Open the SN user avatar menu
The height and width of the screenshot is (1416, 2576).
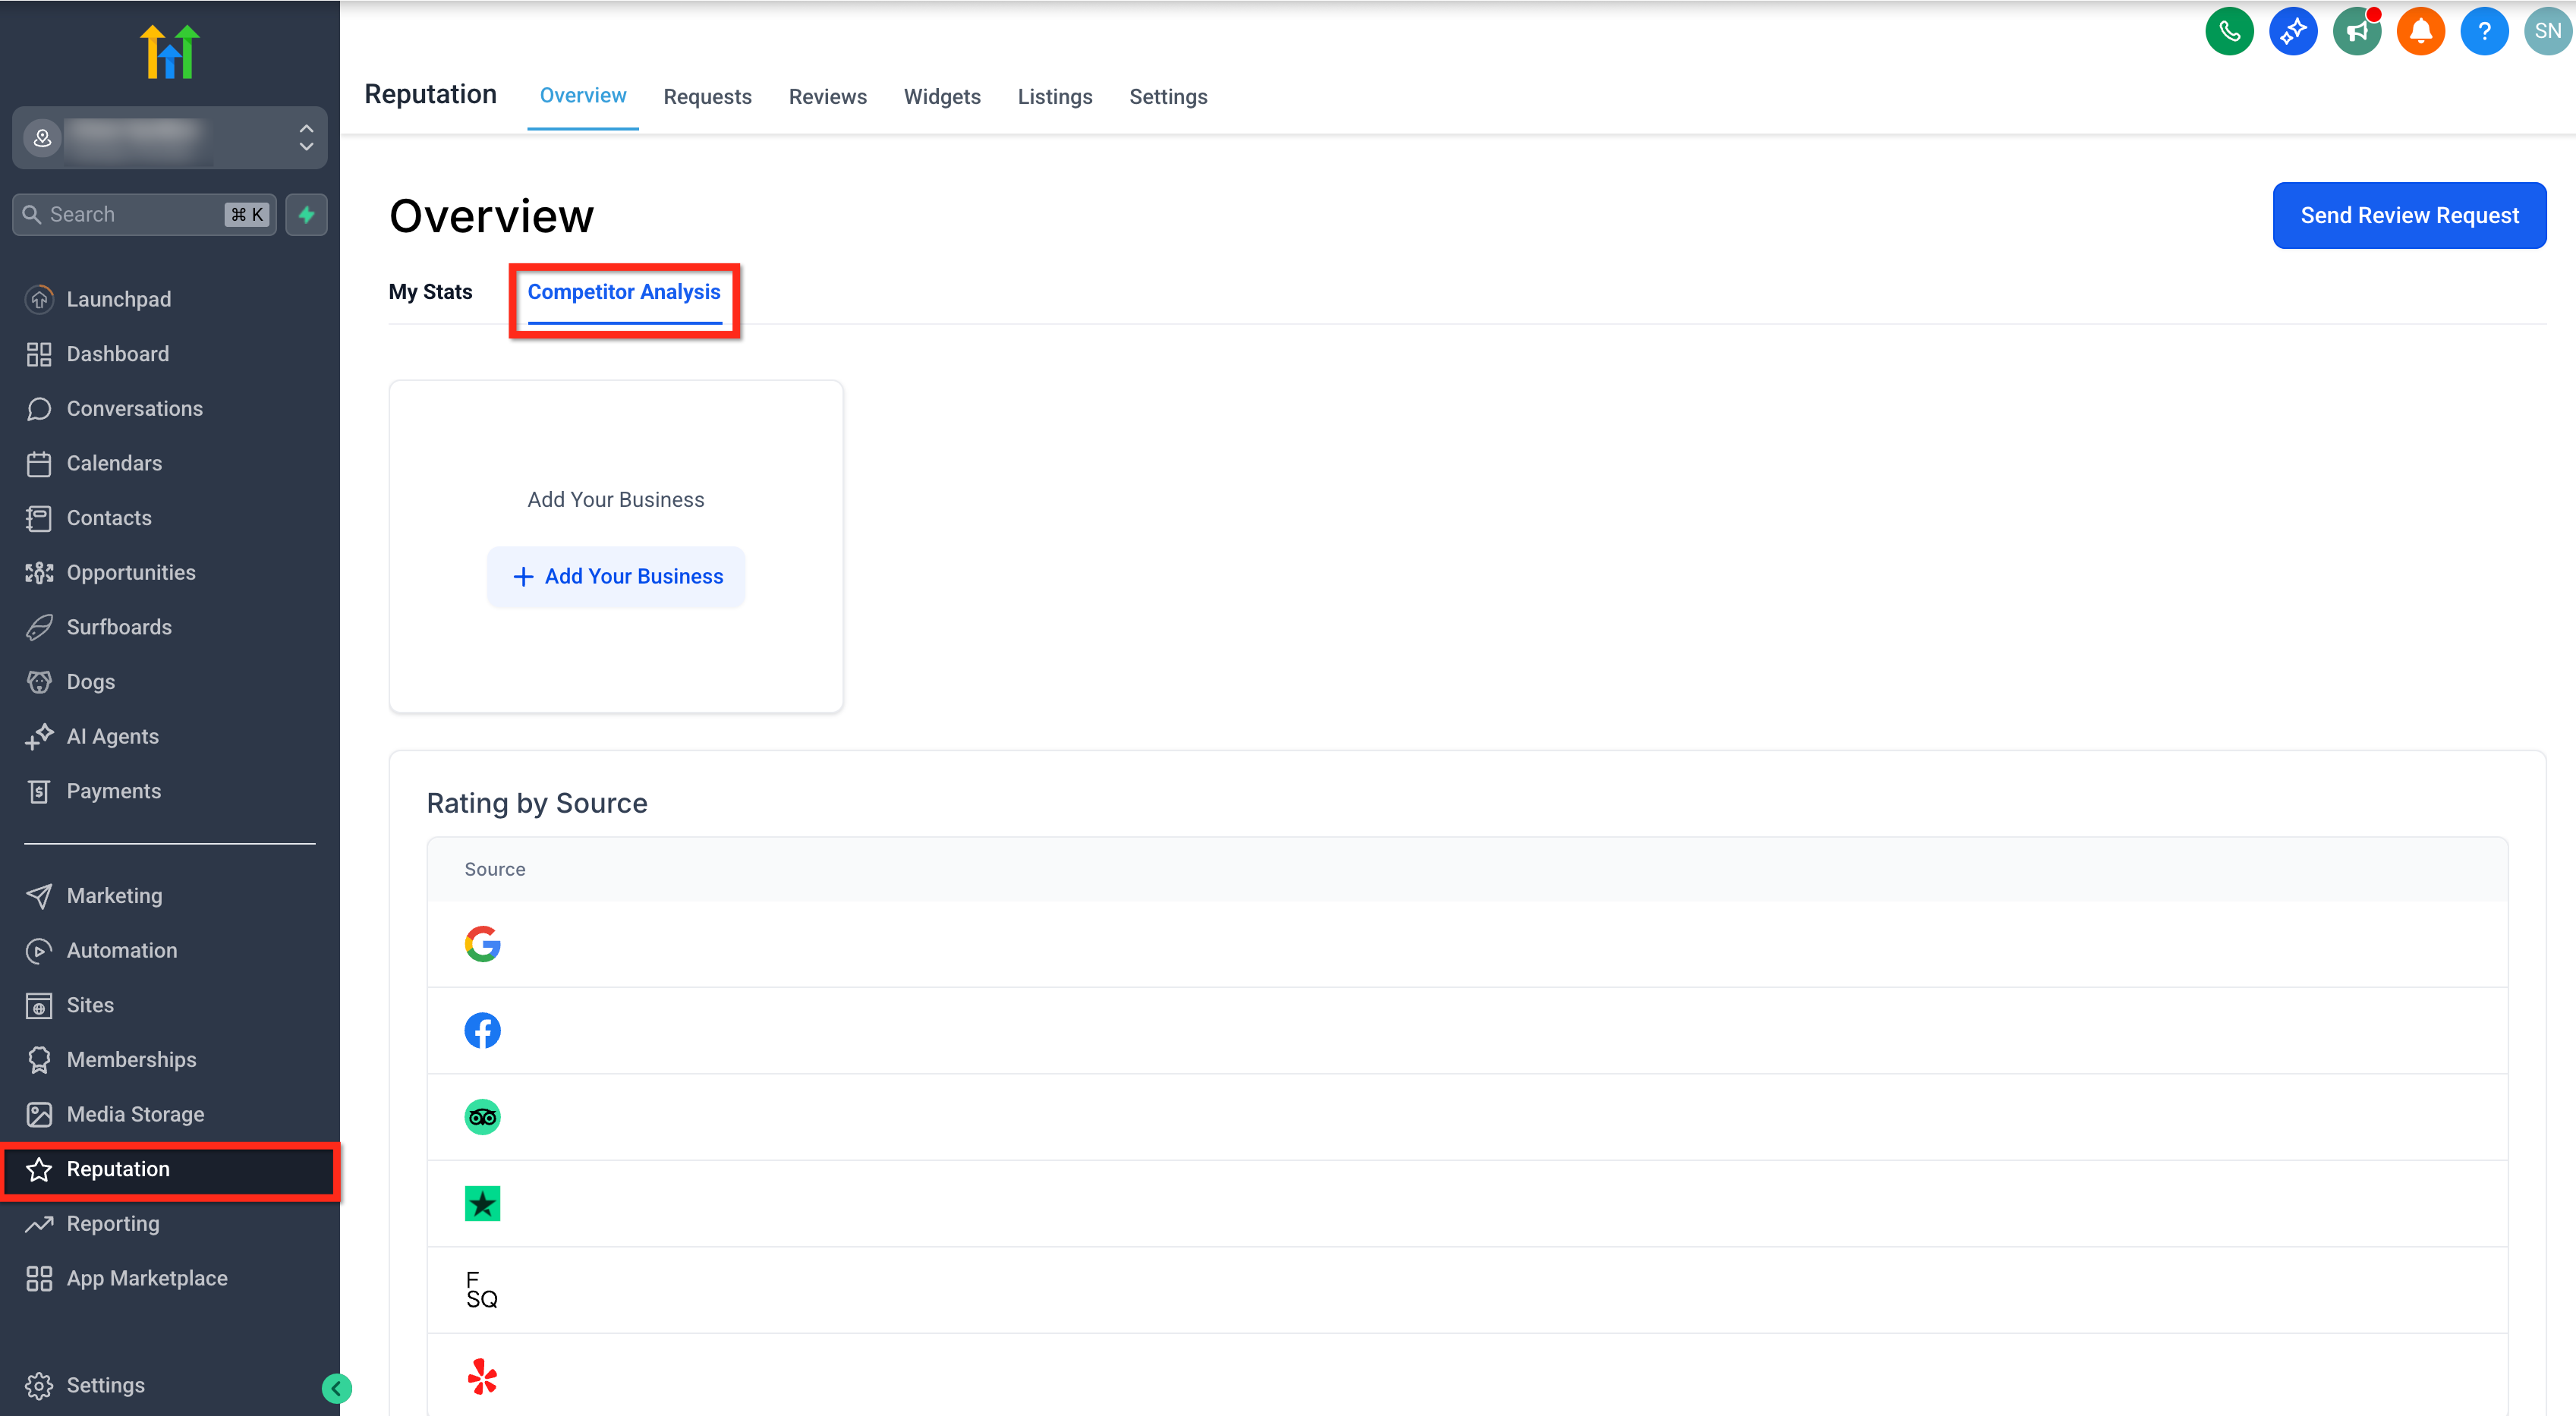coord(2547,31)
